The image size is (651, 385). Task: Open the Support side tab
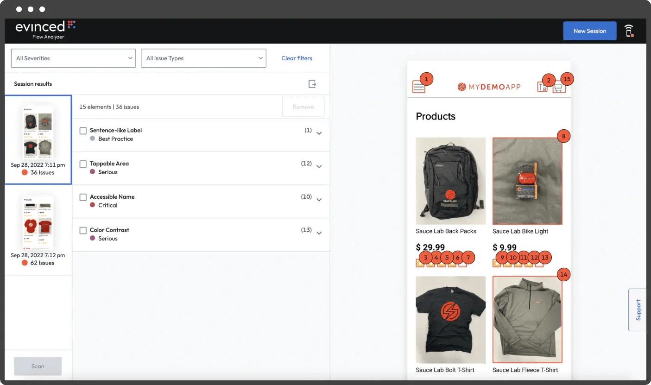638,310
